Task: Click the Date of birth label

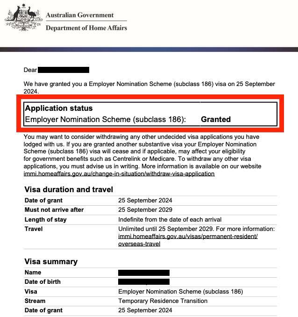Action: pyautogui.click(x=43, y=282)
